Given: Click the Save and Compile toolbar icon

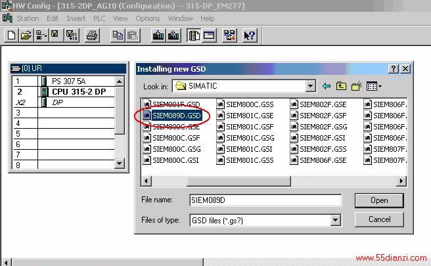Looking at the screenshot, I should click(72, 35).
